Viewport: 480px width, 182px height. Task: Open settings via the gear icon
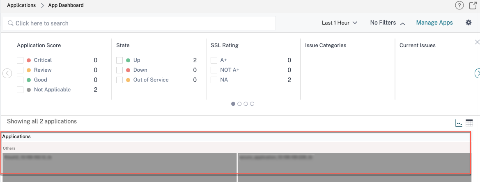click(x=469, y=23)
